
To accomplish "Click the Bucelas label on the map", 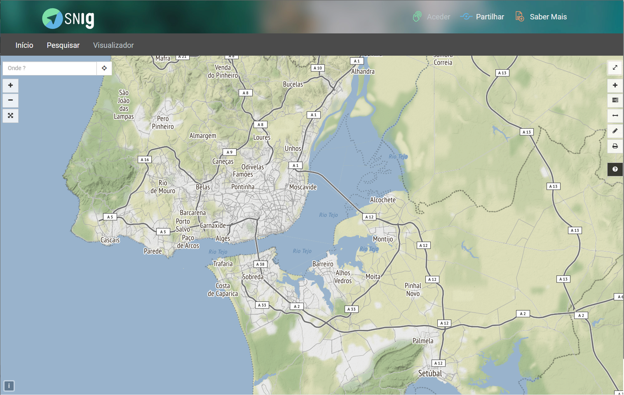I will point(293,84).
